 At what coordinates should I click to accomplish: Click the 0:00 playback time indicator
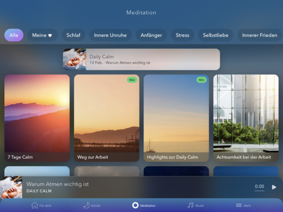(259, 187)
